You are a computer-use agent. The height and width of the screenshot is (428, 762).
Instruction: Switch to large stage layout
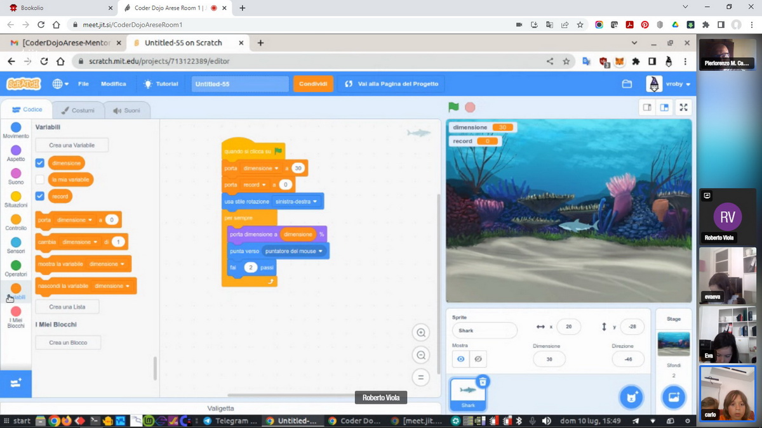[x=664, y=107]
